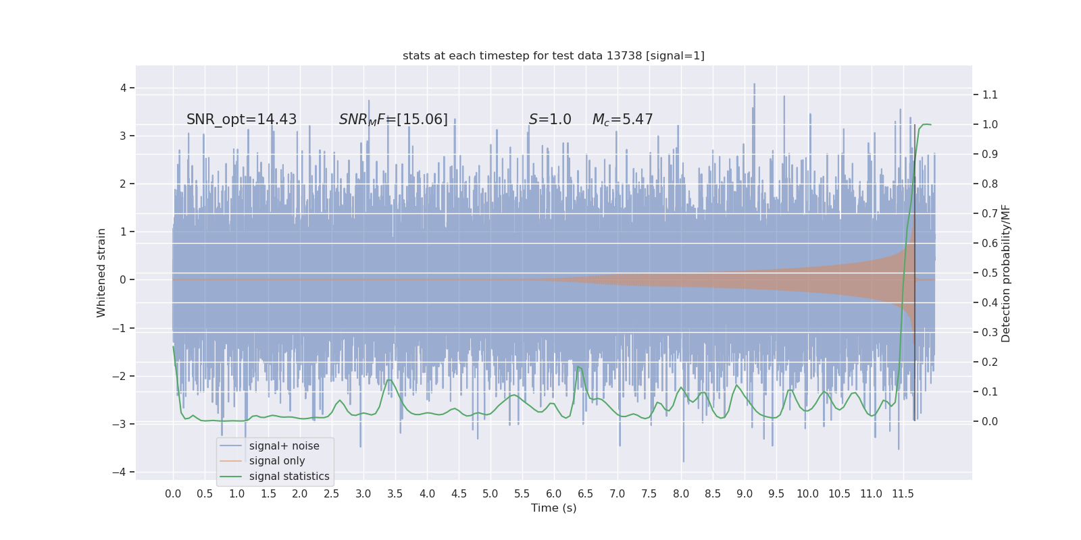
Task: Select the 'signal+ noise' legend label
Action: (284, 446)
